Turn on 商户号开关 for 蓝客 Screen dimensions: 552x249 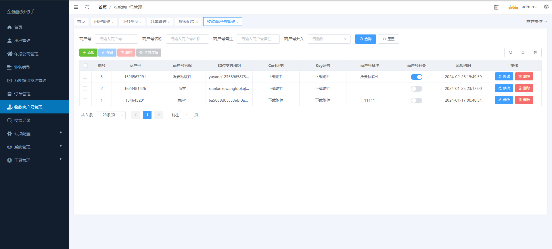pyautogui.click(x=417, y=89)
